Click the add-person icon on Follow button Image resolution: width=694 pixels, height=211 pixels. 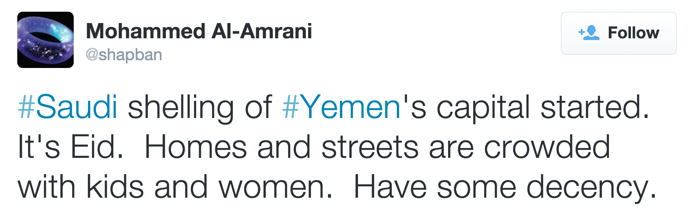(x=589, y=33)
